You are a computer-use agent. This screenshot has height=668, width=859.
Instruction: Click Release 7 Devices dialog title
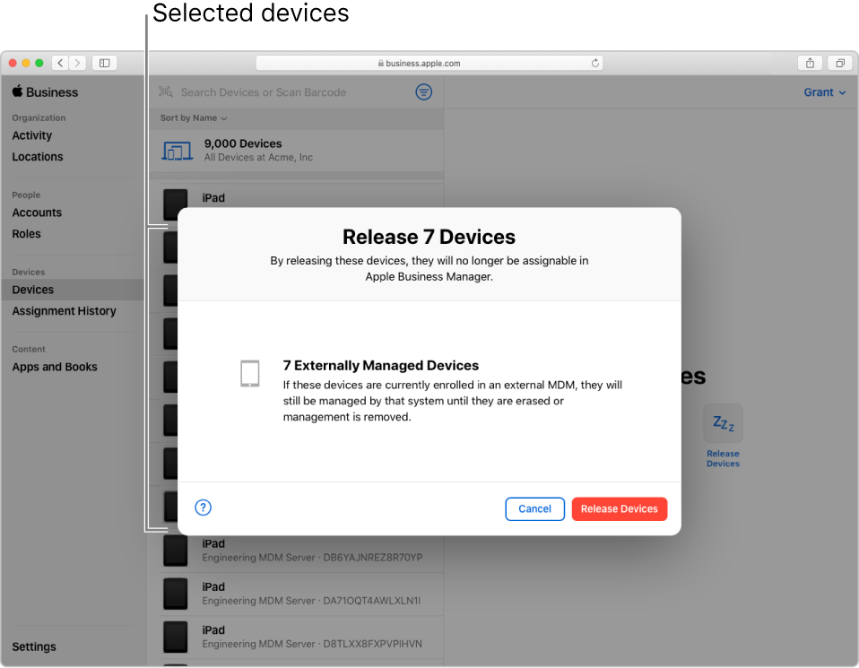429,237
